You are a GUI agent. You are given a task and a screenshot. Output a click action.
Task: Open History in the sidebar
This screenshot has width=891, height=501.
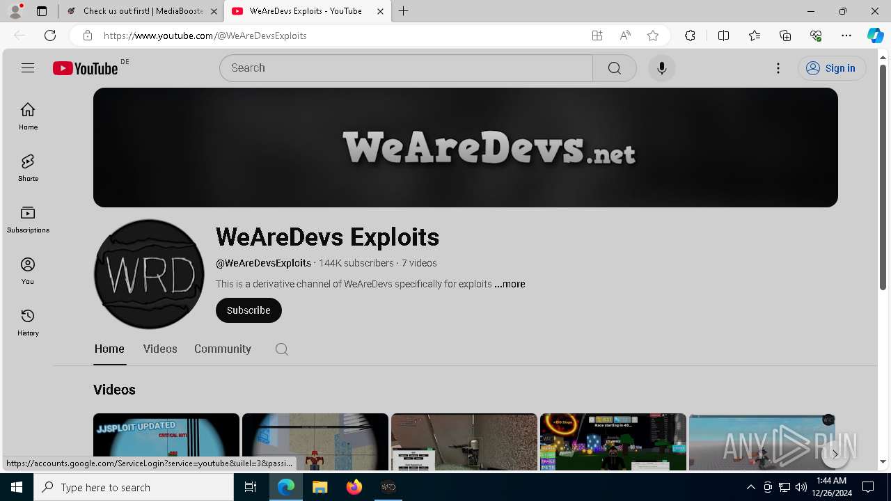click(28, 322)
